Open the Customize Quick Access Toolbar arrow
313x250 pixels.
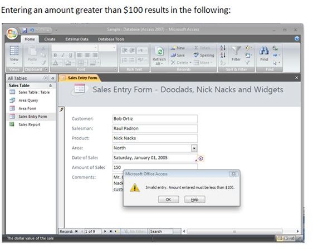click(56, 30)
